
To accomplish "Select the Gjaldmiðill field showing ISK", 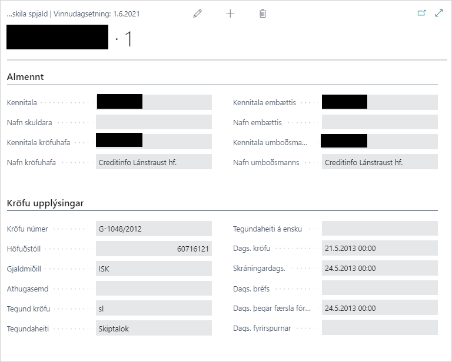I will pos(154,269).
